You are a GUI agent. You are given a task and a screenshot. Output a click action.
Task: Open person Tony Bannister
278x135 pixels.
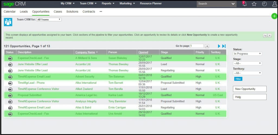click(117, 101)
